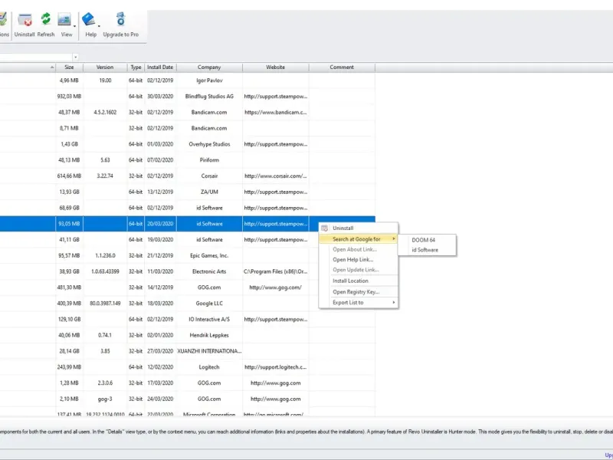Click the 28,14 GB size cell
This screenshot has width=613, height=460.
click(69, 351)
